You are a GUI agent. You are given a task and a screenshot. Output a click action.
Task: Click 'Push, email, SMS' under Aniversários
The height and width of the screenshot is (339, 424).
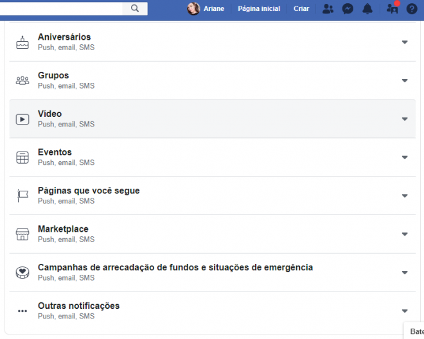tap(66, 48)
